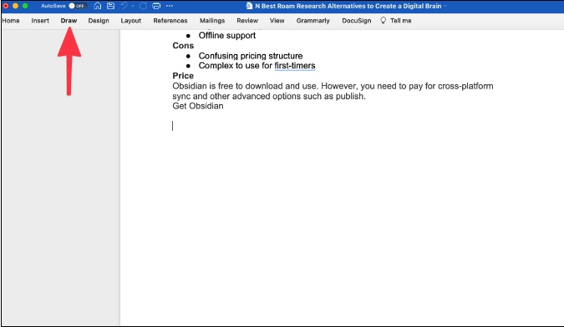Click the green full-screen window button

25,6
